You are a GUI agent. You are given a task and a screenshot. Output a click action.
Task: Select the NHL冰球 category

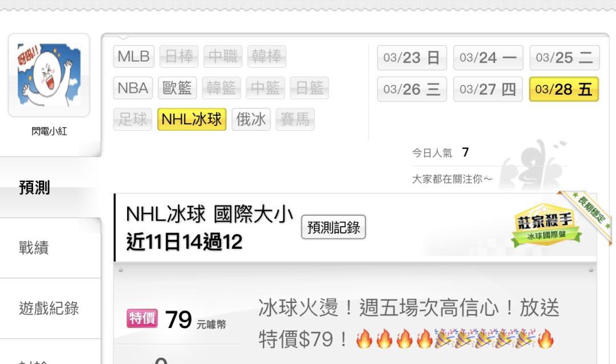(x=192, y=119)
